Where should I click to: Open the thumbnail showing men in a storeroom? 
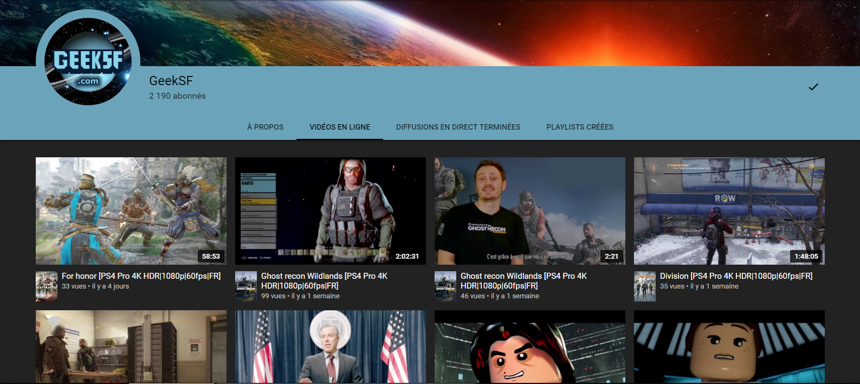point(131,347)
